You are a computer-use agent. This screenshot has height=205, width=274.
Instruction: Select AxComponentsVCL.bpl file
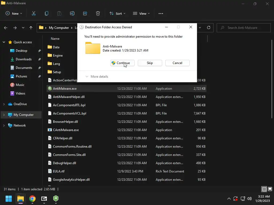[x=127, y=113]
